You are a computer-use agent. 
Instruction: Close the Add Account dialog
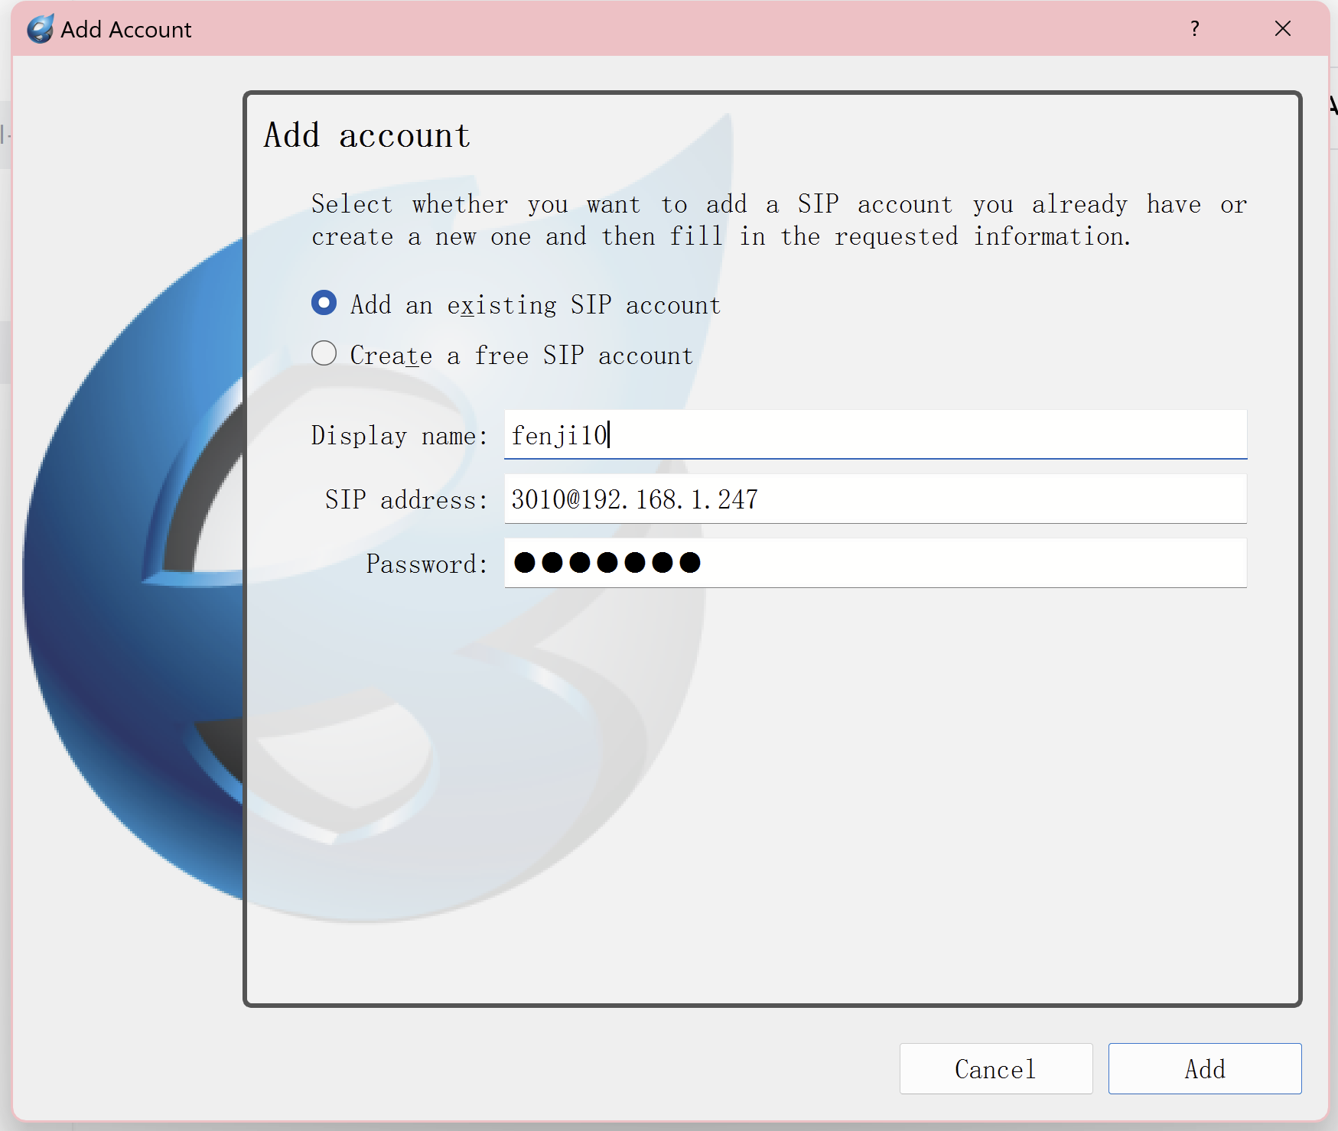tap(1283, 29)
